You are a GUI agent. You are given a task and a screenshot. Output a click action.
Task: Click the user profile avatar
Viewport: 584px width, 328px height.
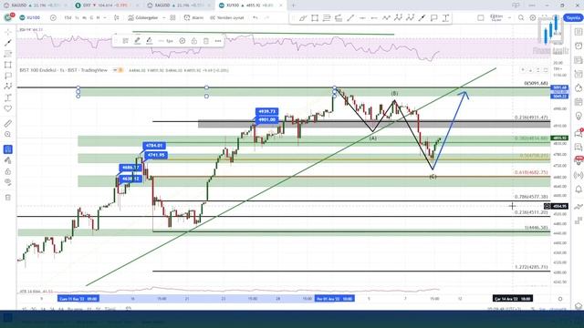click(8, 17)
